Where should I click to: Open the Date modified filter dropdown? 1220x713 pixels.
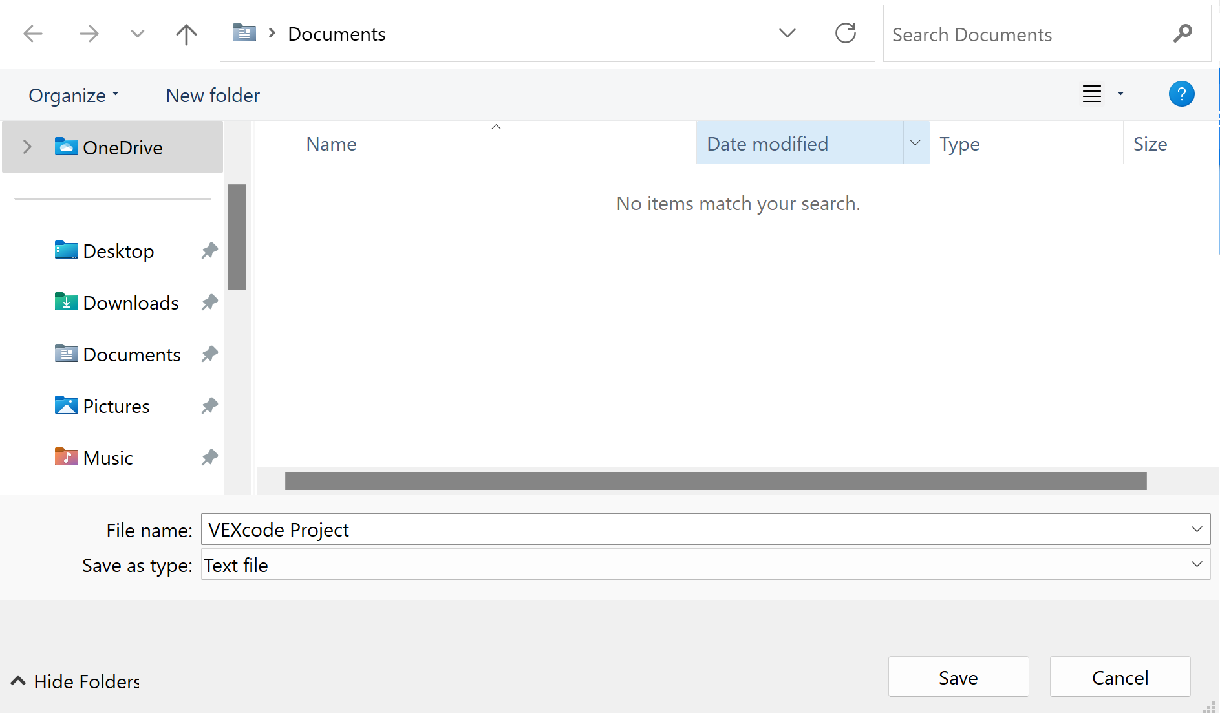(915, 143)
